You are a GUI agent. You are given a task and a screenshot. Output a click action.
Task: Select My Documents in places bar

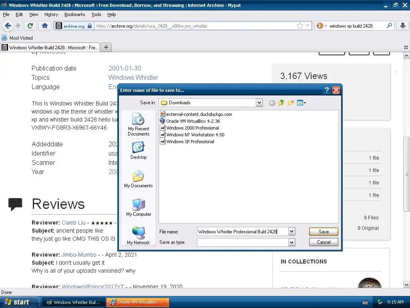tap(138, 179)
